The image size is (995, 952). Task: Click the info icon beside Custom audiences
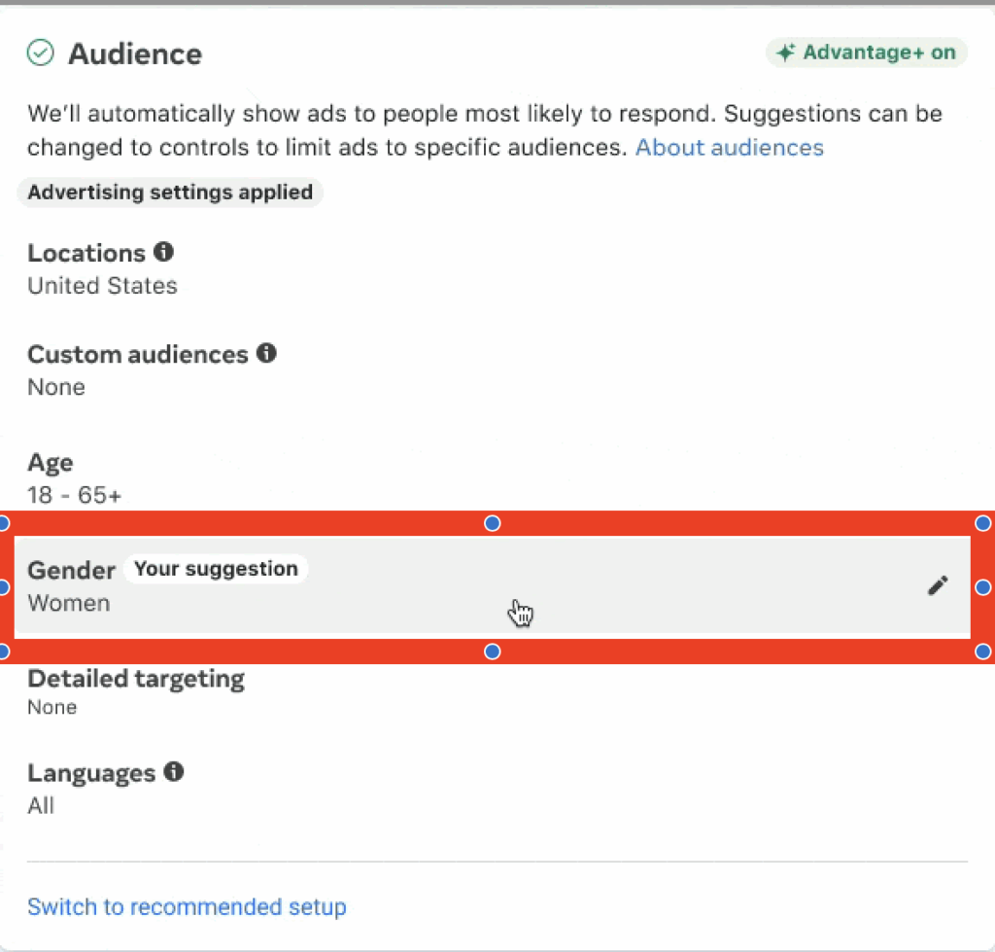point(266,353)
